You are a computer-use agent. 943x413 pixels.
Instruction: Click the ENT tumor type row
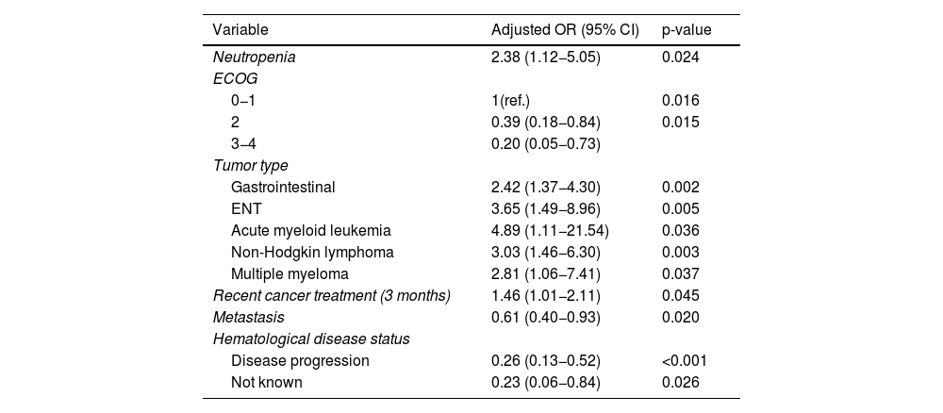point(471,209)
